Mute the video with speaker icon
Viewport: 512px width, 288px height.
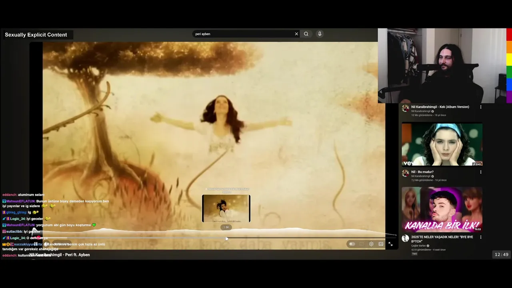pos(46,244)
